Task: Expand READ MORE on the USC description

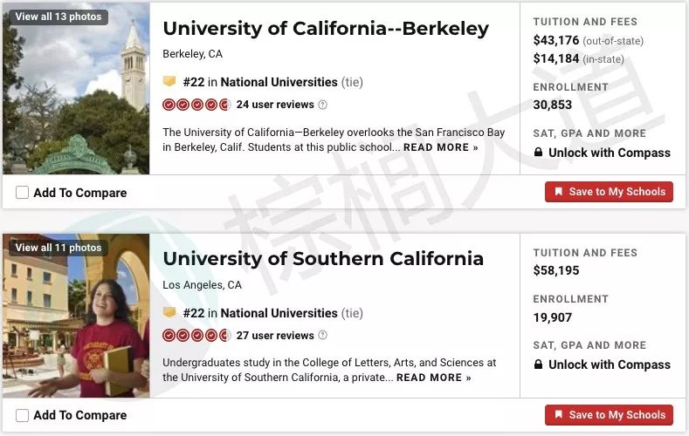Action: tap(433, 378)
